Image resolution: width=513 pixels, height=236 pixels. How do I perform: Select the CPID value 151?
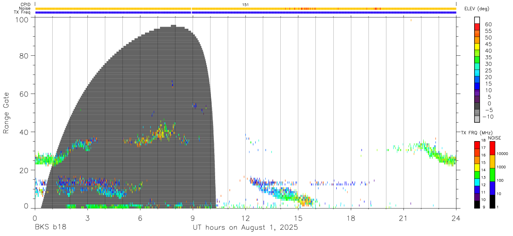[x=246, y=5]
